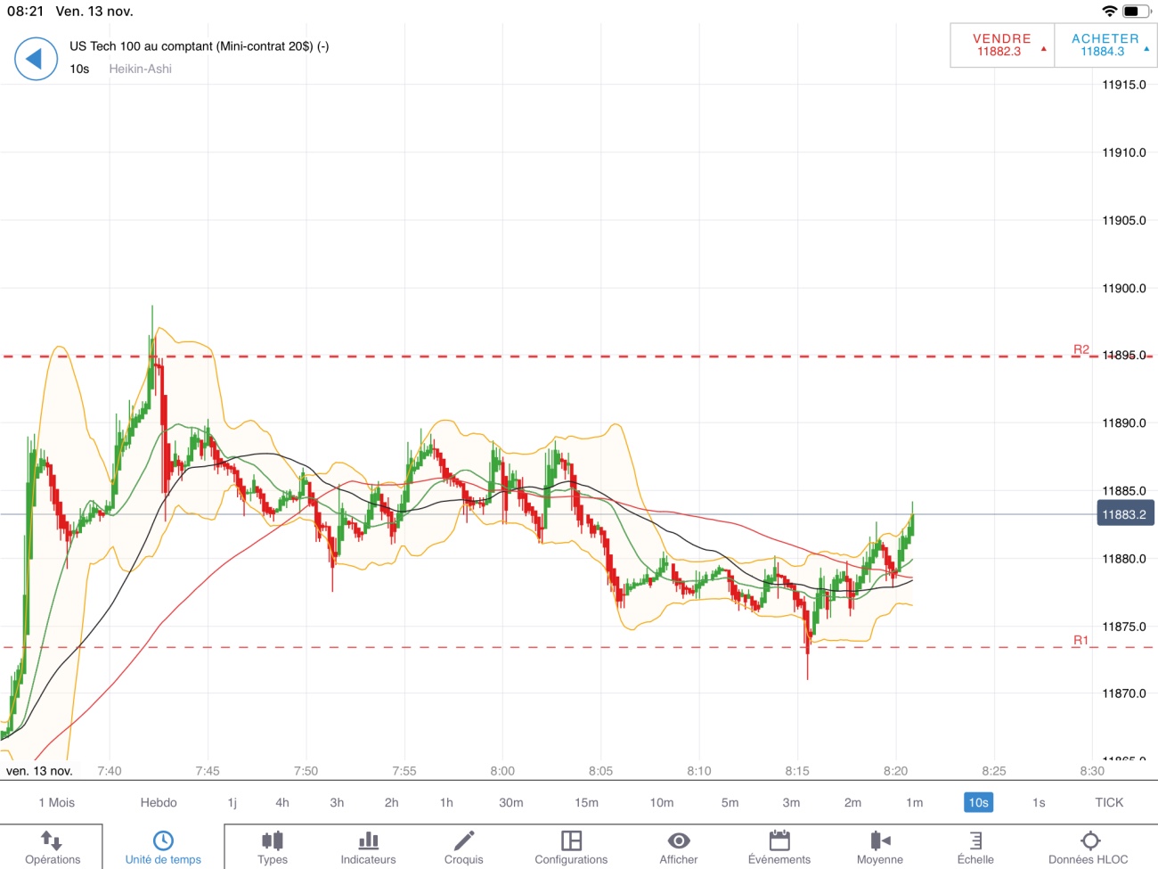1158x869 pixels.
Task: Select the Hebdo timeframe
Action: [x=159, y=802]
